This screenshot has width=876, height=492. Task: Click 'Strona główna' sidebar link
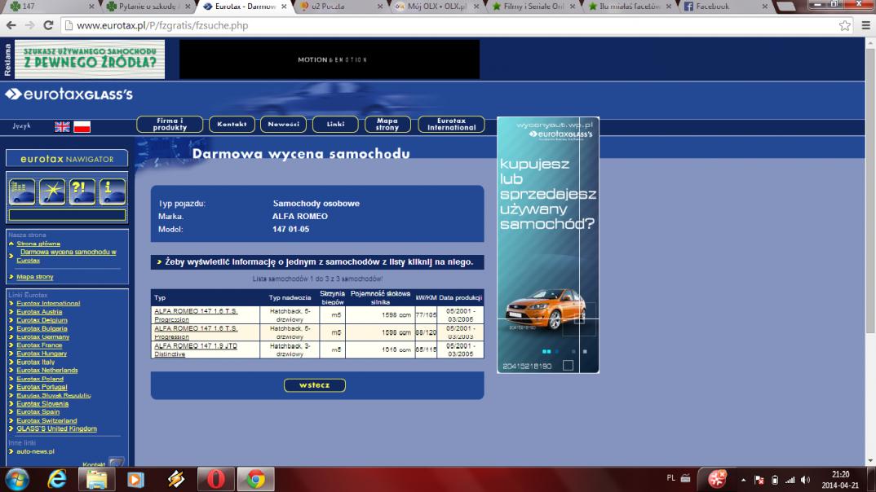coord(38,244)
